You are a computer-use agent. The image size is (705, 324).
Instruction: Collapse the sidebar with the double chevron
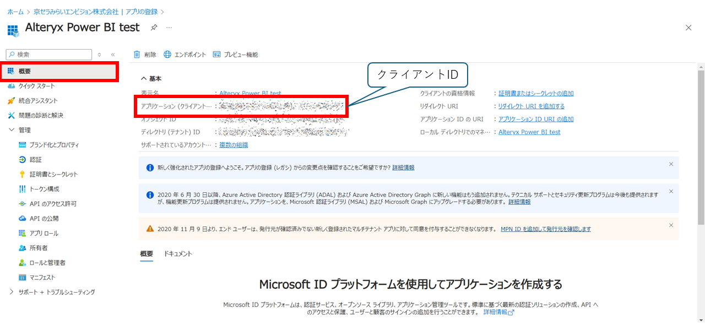click(113, 55)
